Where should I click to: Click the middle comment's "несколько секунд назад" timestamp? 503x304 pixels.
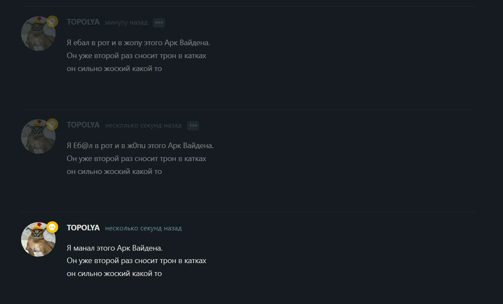(143, 125)
